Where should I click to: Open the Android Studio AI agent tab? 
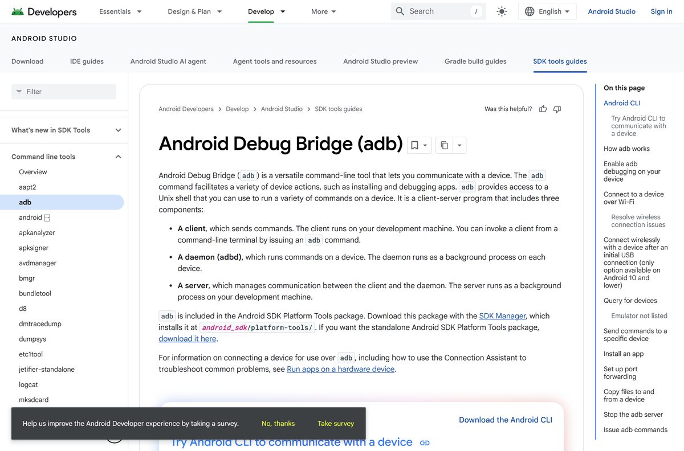168,61
